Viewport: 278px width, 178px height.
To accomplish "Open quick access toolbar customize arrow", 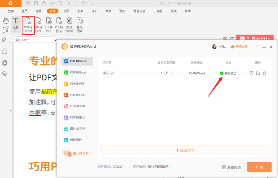I will 93,3.
